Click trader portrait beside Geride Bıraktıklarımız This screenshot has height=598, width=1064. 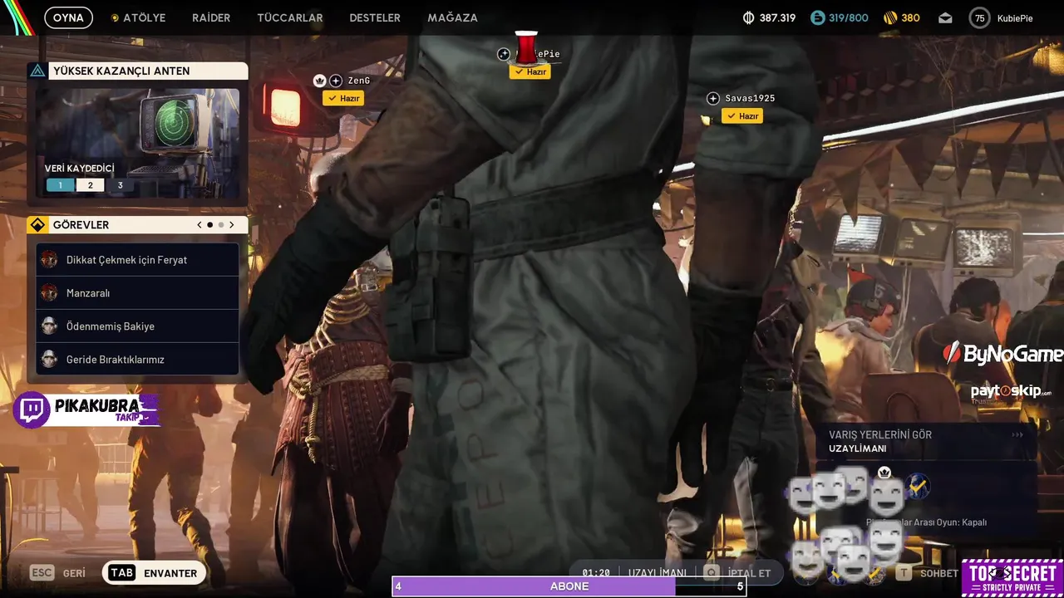point(49,360)
